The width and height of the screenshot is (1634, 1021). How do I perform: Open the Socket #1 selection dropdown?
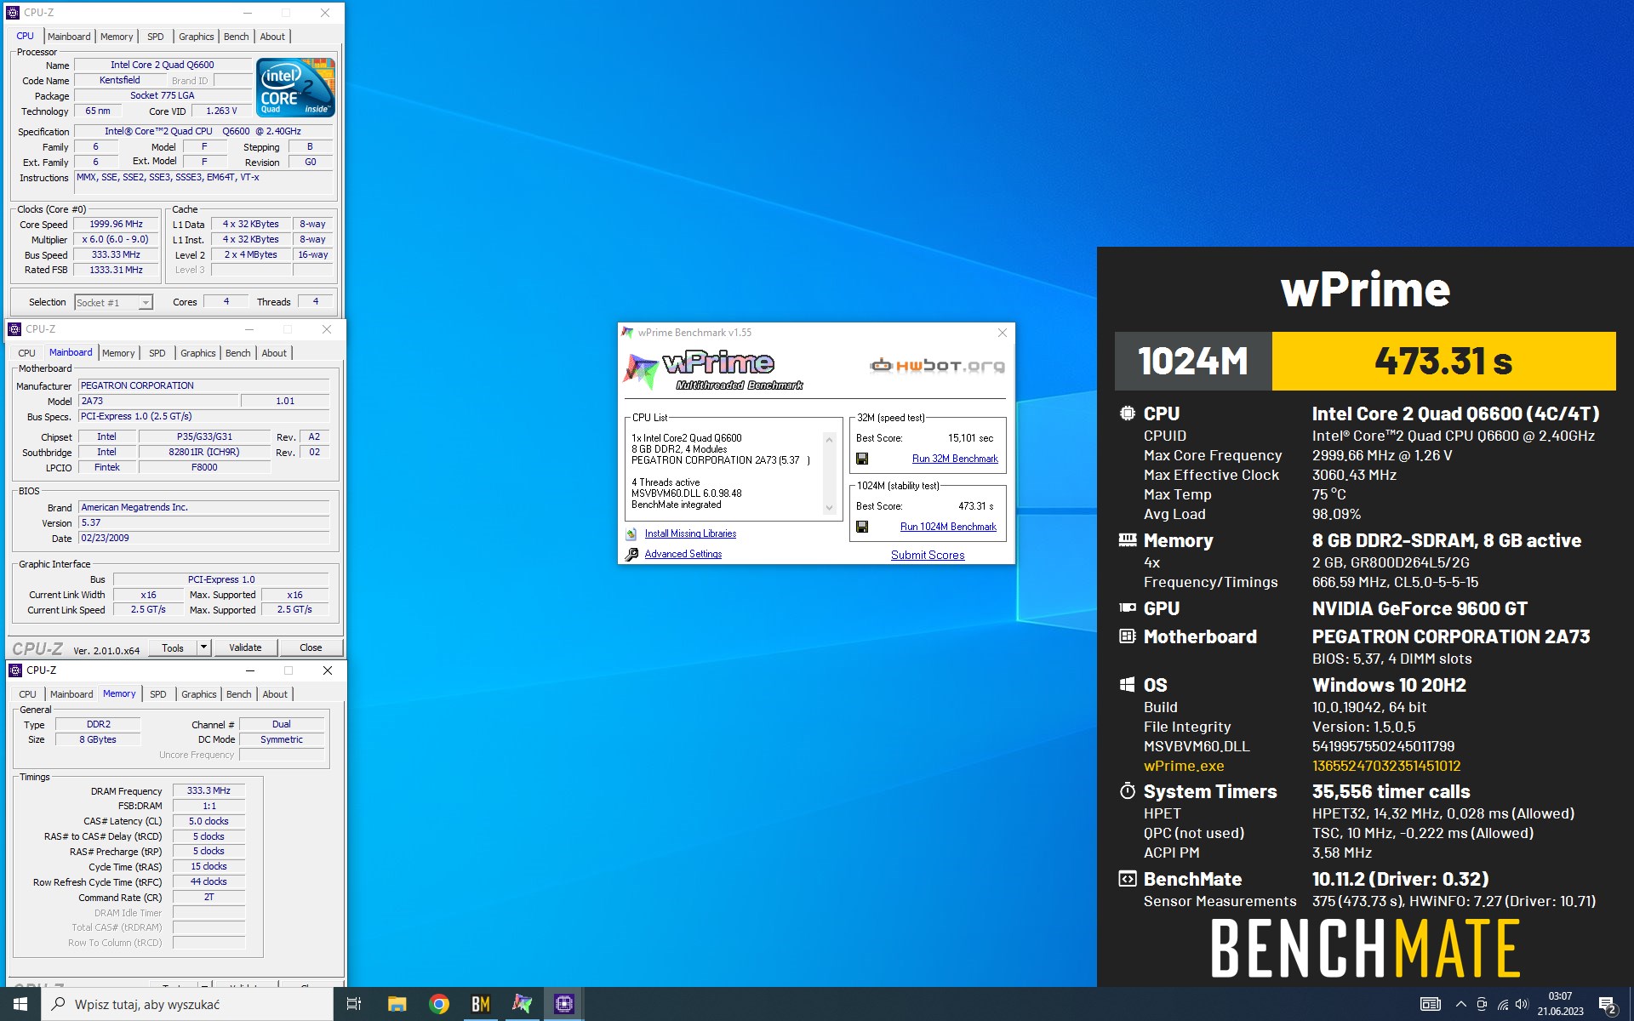146,303
